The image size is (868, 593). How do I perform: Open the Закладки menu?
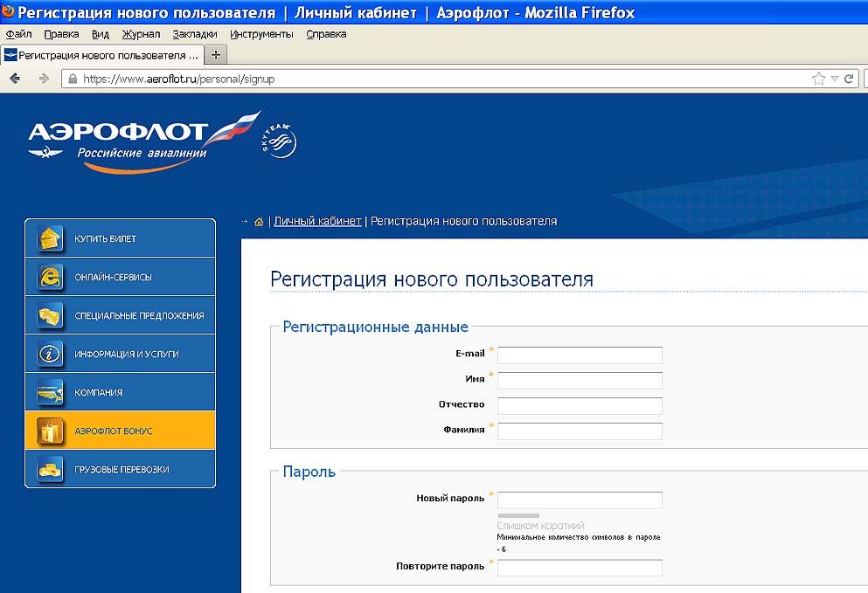(x=194, y=34)
